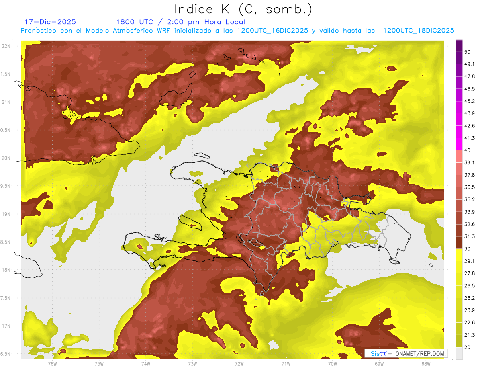This screenshot has height=369, width=478.
Task: Click the bright yellow swatch between 29.1 and 30
Action: pos(459,255)
